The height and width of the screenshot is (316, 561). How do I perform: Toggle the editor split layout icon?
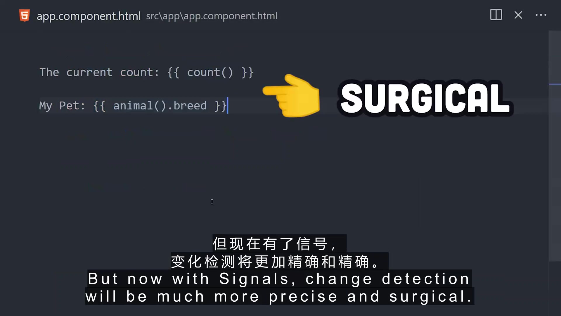point(496,15)
